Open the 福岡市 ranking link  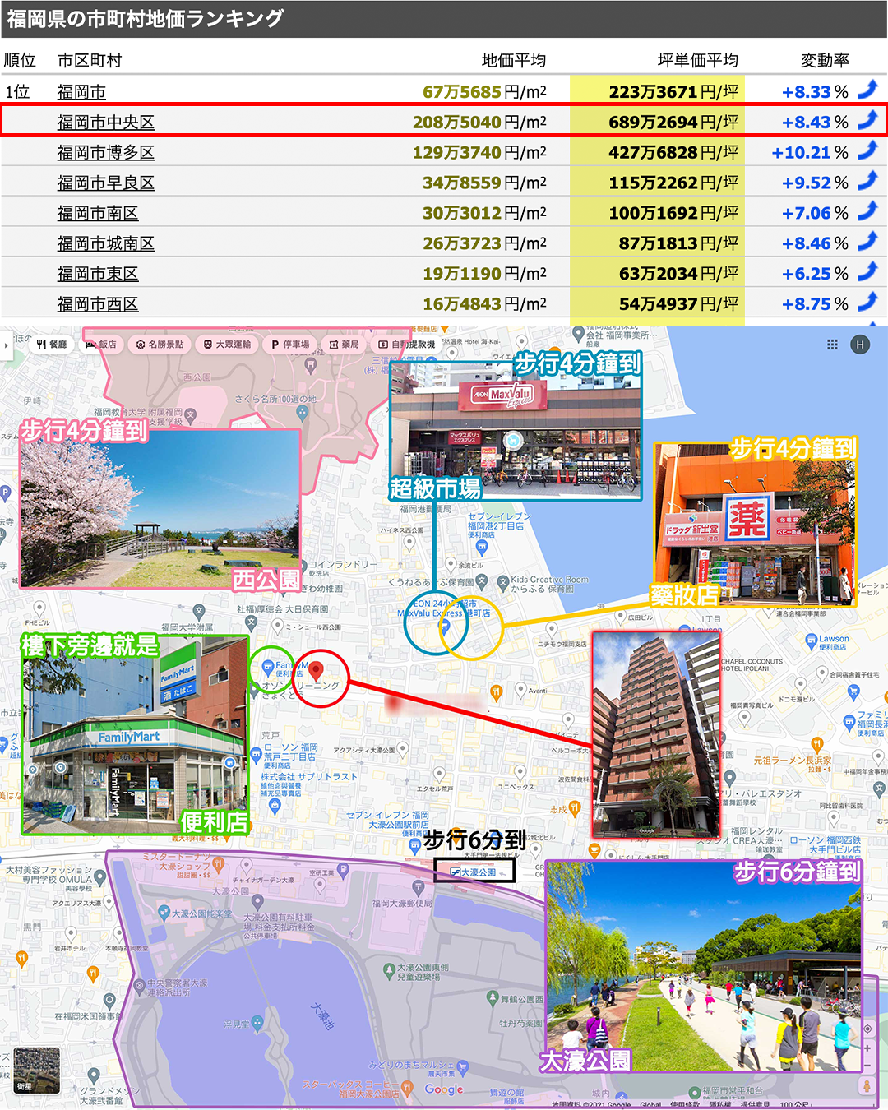tap(81, 92)
